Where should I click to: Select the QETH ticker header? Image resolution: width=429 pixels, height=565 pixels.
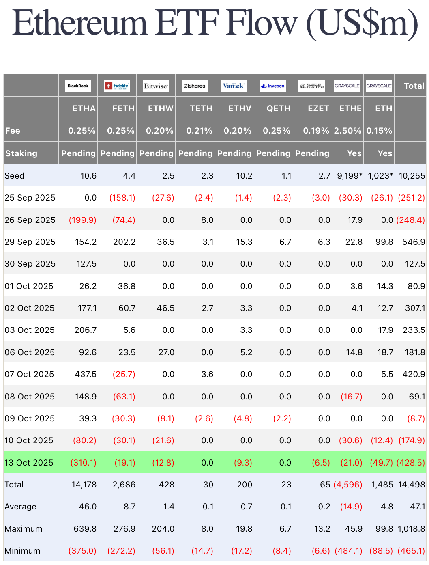pyautogui.click(x=279, y=108)
